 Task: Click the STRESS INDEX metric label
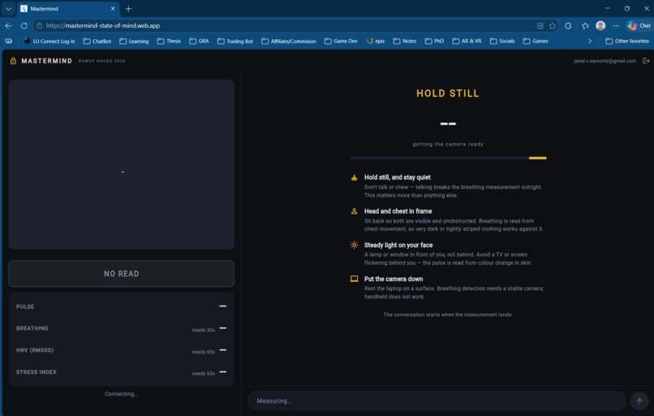click(x=37, y=372)
